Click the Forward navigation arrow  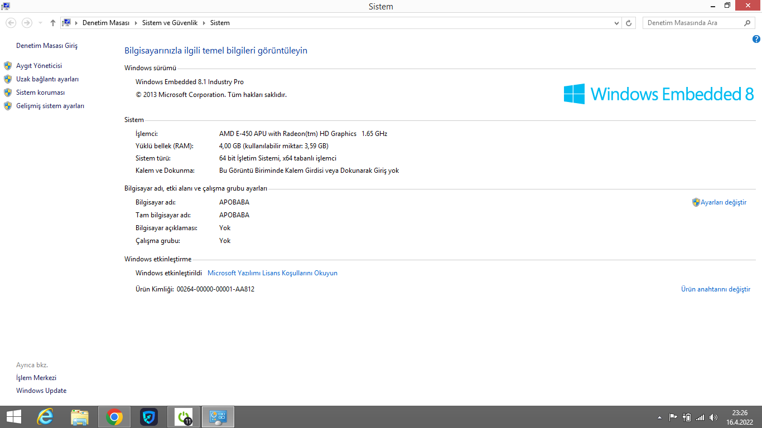pos(27,23)
